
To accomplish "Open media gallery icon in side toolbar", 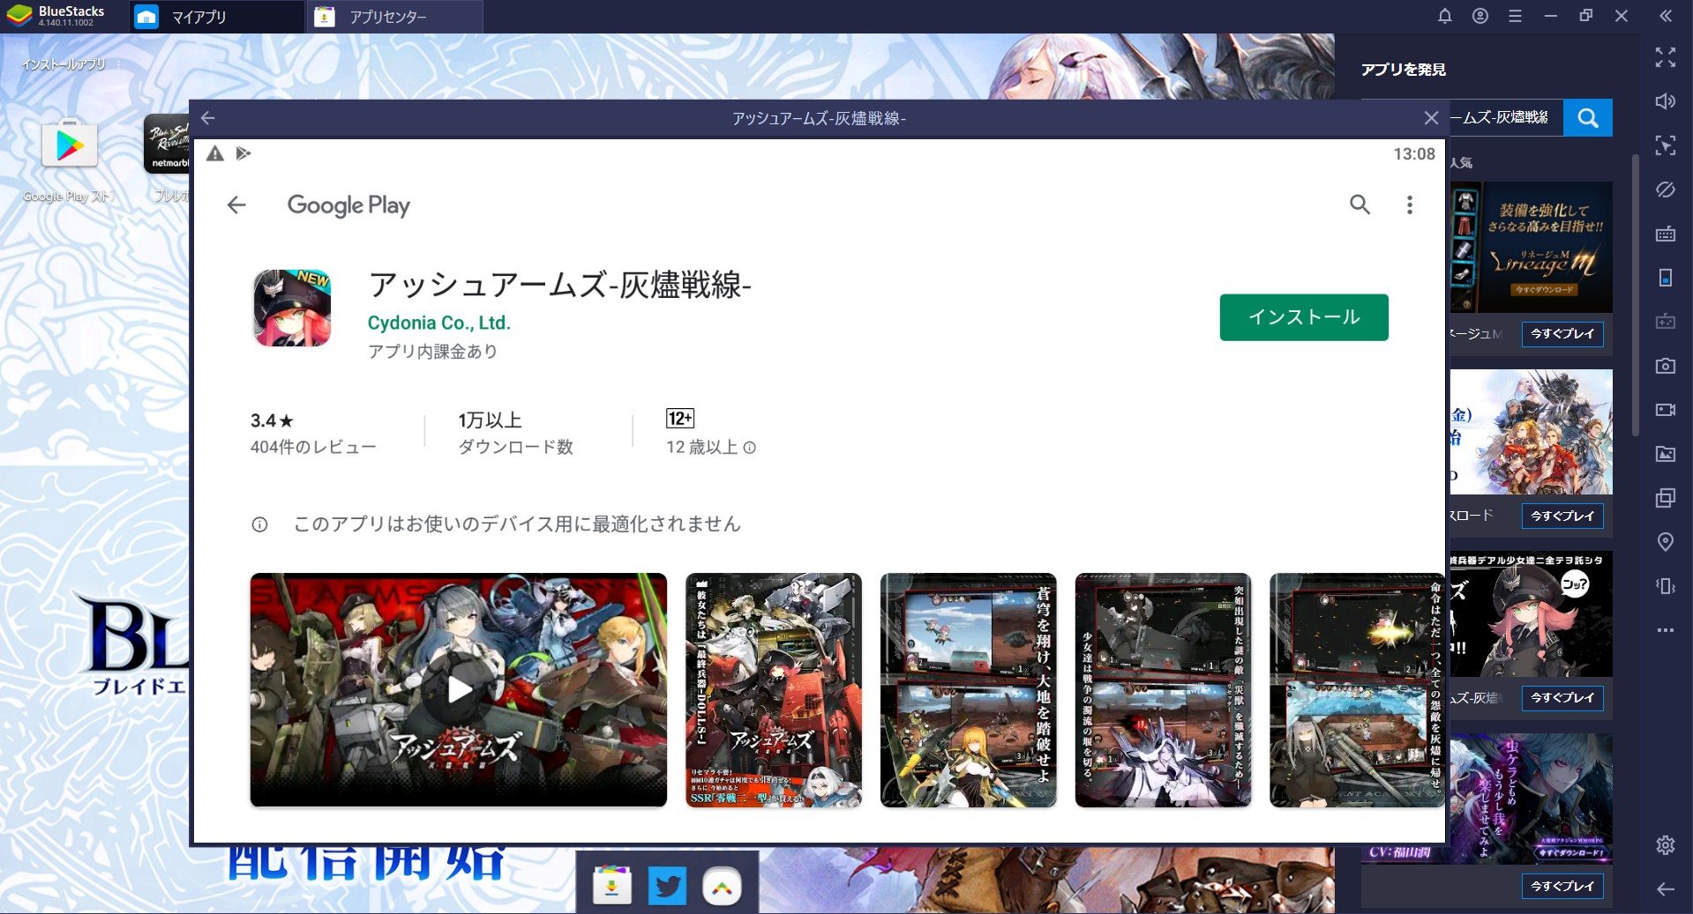I will click(1666, 454).
